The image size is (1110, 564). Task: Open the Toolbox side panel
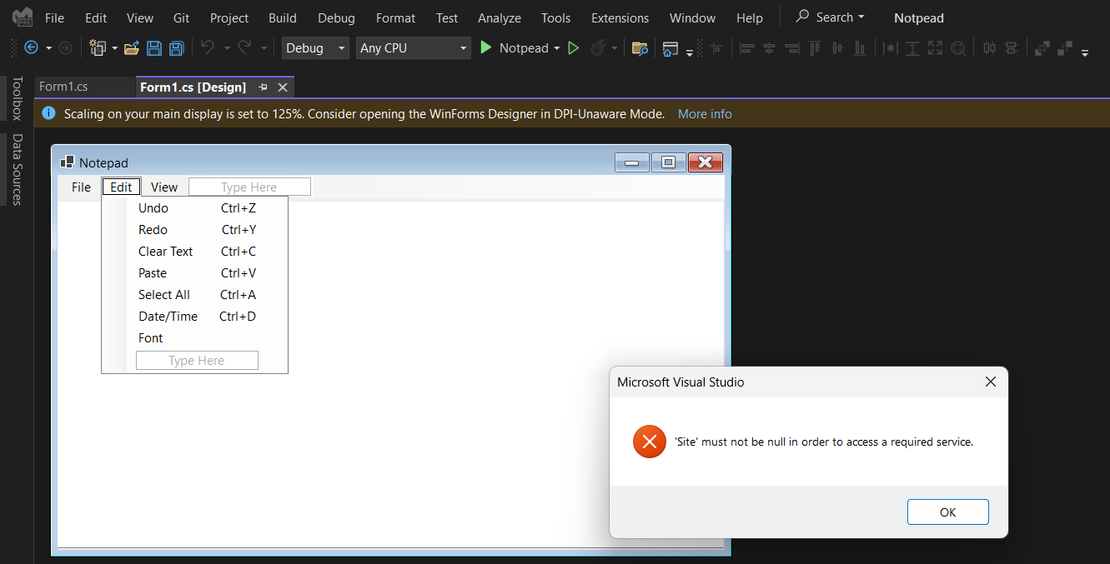click(17, 98)
